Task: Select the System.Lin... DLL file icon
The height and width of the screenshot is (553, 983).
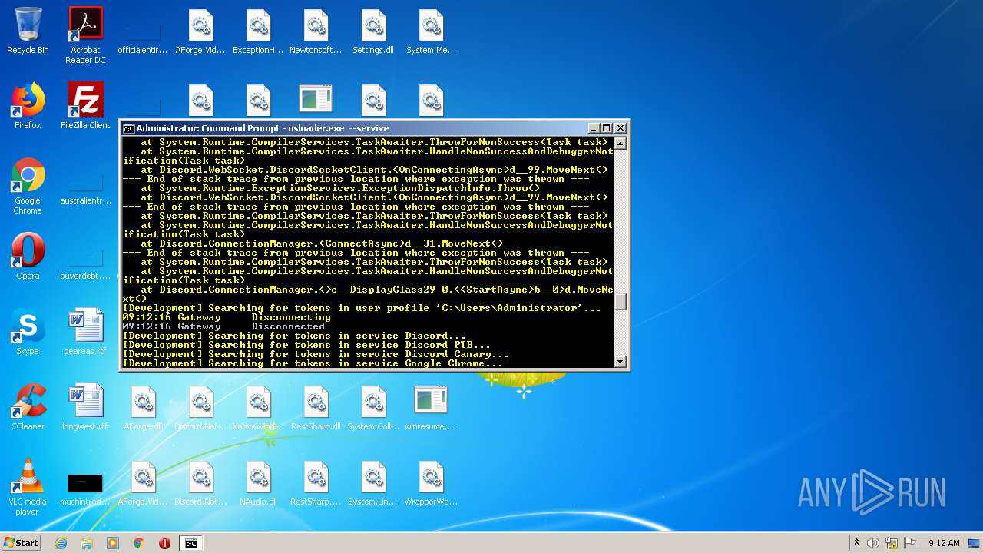Action: click(x=373, y=483)
